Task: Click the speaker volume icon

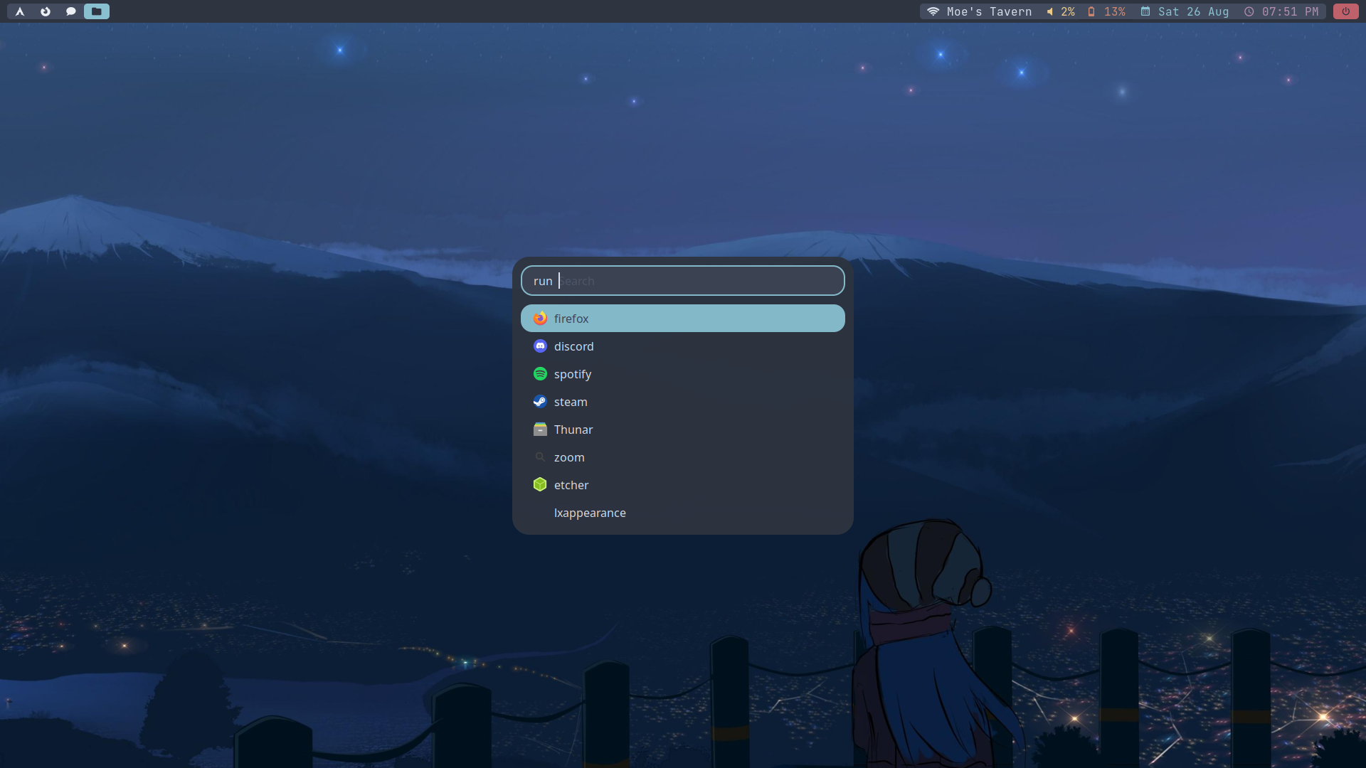Action: [1049, 11]
